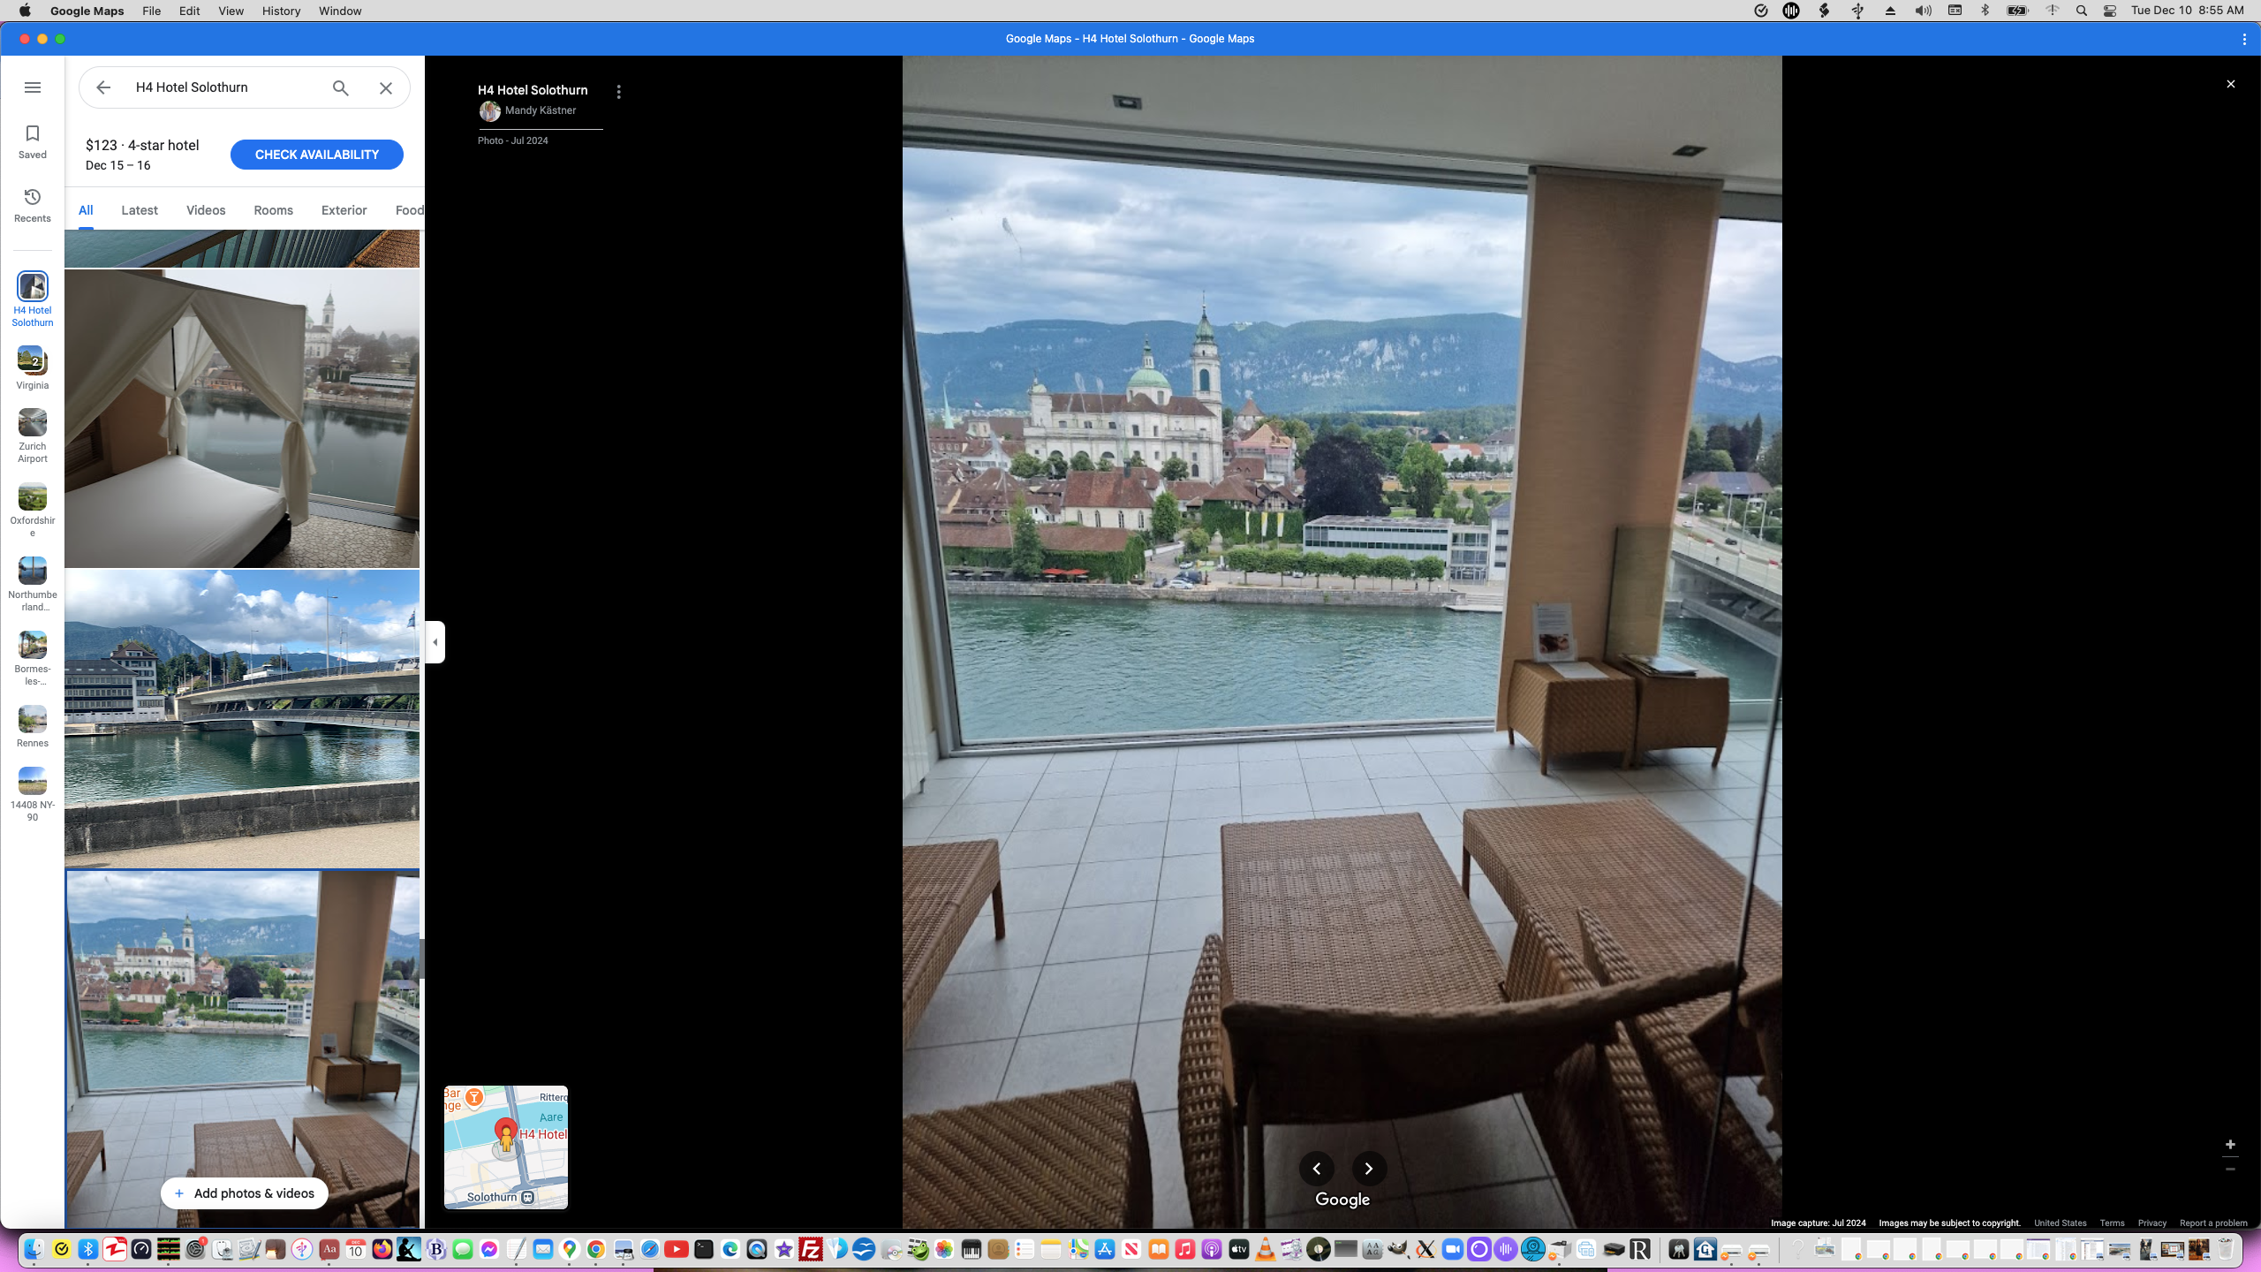This screenshot has width=2261, height=1272.
Task: Open the hamburger main menu
Action: pos(33,87)
